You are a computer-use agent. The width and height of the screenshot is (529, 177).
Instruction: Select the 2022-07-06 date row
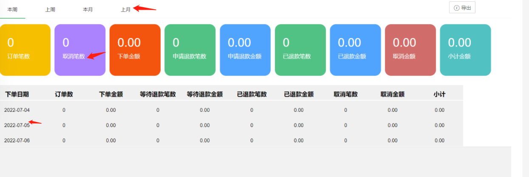coord(232,140)
